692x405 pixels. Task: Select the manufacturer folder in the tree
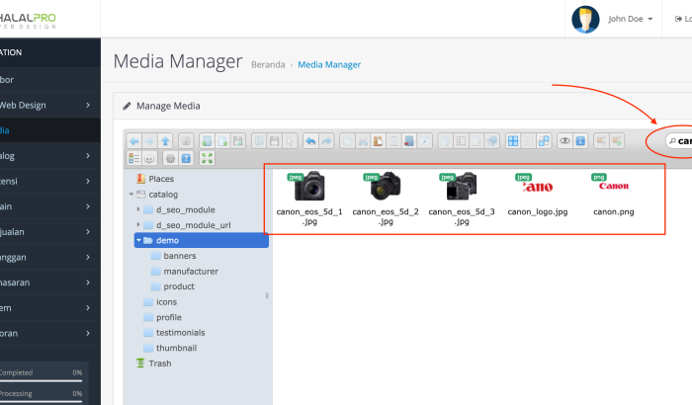pos(191,272)
